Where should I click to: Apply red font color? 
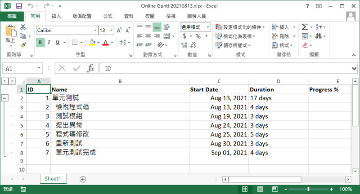click(x=105, y=42)
